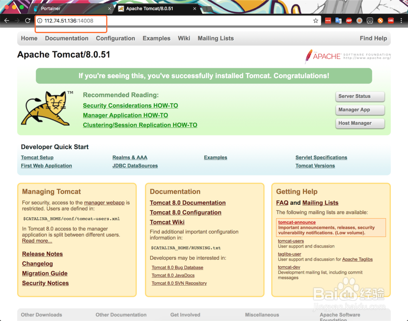408x321 pixels.
Task: Open the Wiki nav item
Action: click(184, 38)
